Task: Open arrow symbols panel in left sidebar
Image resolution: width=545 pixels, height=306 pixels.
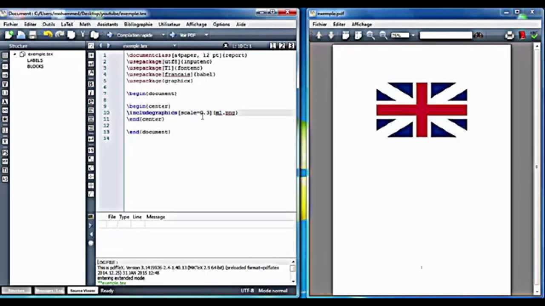Action: coord(5,75)
